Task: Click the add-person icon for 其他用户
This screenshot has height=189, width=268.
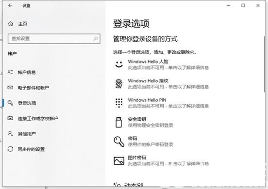Action: pos(10,133)
